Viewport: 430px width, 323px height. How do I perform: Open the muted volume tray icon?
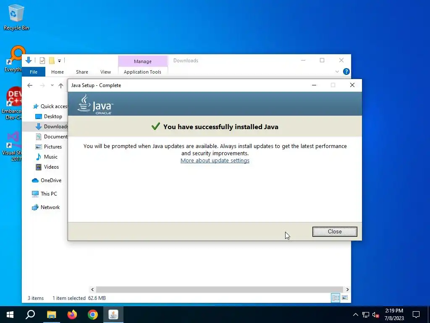point(375,315)
